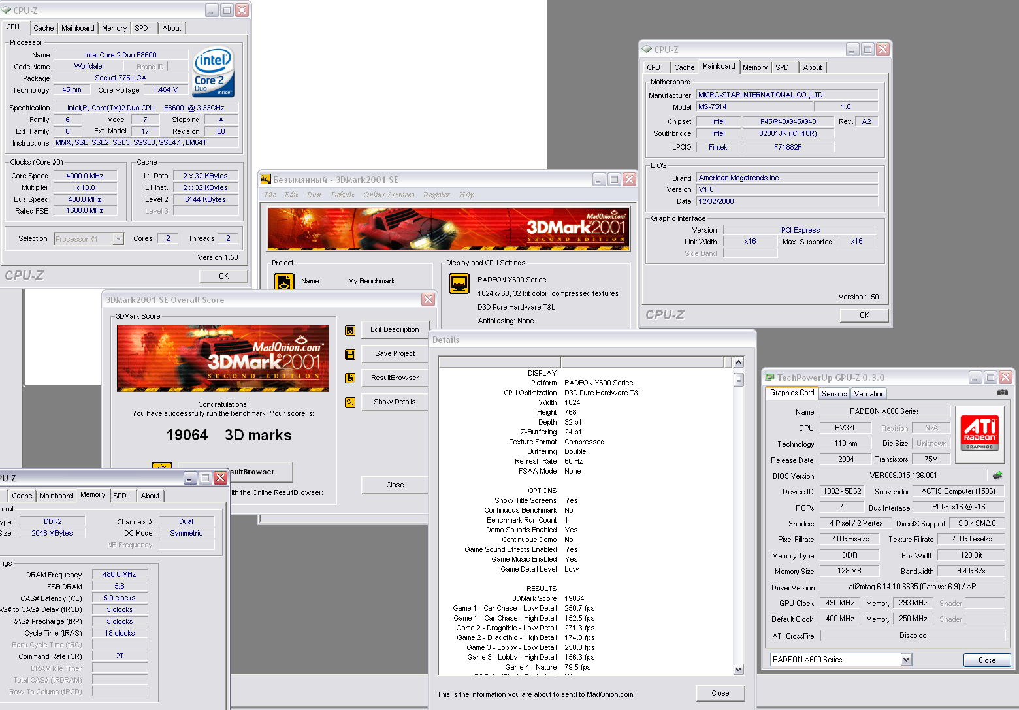The width and height of the screenshot is (1019, 710).
Task: Click the GPU Clock 490 MHz value
Action: [840, 604]
